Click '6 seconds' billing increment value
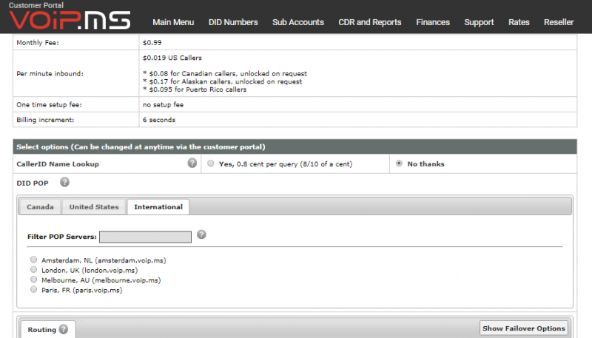The image size is (592, 338). (159, 120)
